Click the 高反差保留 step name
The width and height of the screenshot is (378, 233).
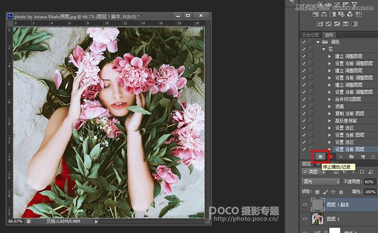[x=346, y=121]
